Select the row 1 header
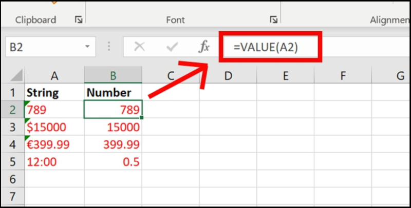411x208 pixels. coord(12,93)
